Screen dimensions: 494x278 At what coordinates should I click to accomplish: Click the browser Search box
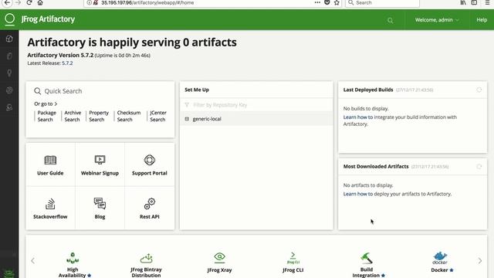click(x=383, y=2)
